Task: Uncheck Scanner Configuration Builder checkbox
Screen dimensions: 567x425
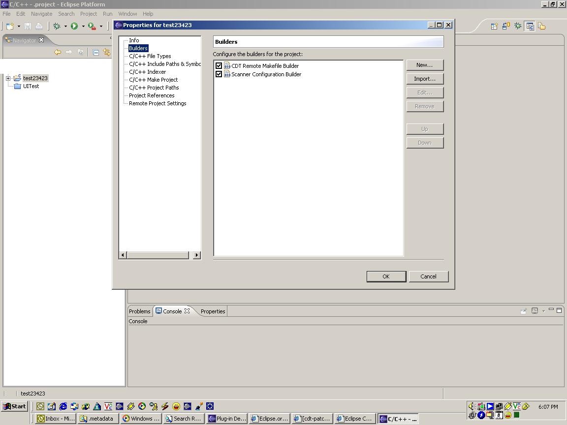Action: point(219,74)
